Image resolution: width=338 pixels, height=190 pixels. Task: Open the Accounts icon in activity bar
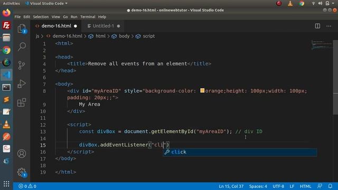click(22, 154)
